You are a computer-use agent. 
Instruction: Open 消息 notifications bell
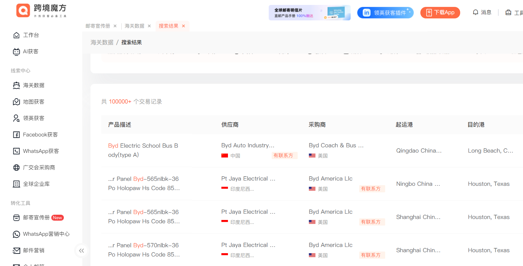coord(482,12)
